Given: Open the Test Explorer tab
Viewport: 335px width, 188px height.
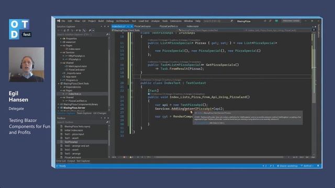Looking at the screenshot, I should click(83, 161).
